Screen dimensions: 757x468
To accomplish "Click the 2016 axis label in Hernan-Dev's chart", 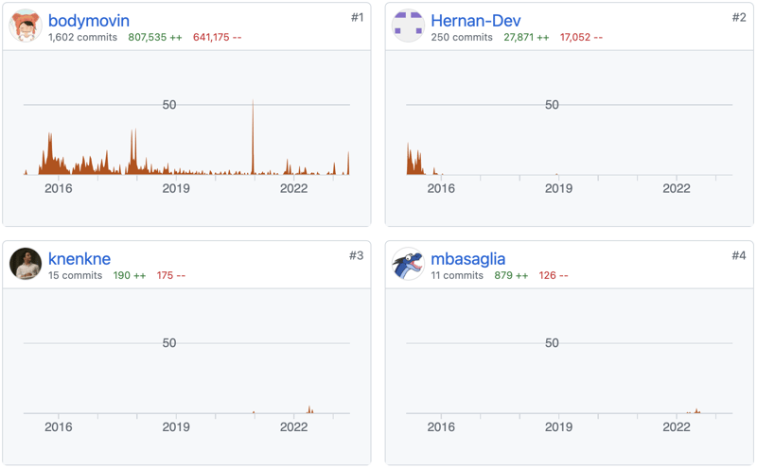I will pyautogui.click(x=441, y=188).
